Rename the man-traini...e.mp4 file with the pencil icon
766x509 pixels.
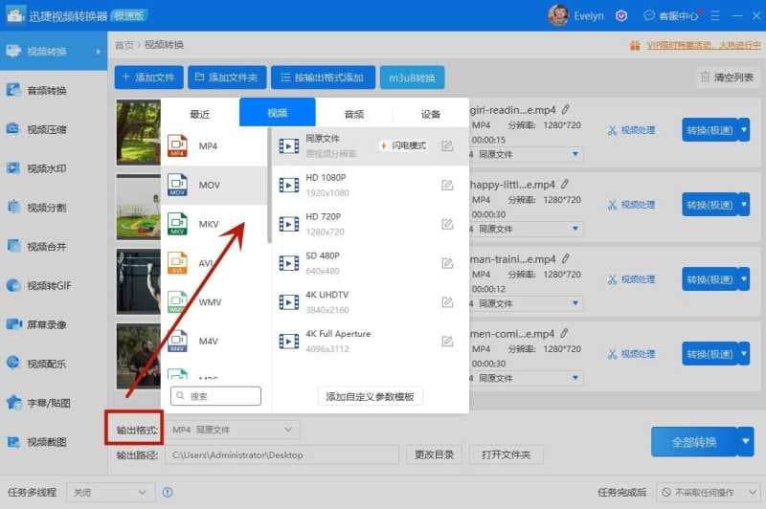coord(566,258)
